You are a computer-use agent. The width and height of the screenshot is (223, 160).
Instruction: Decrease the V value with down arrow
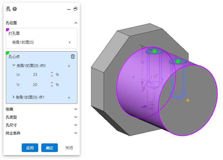pos(52,86)
